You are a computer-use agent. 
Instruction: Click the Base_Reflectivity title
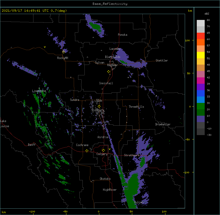[x=110, y=4]
